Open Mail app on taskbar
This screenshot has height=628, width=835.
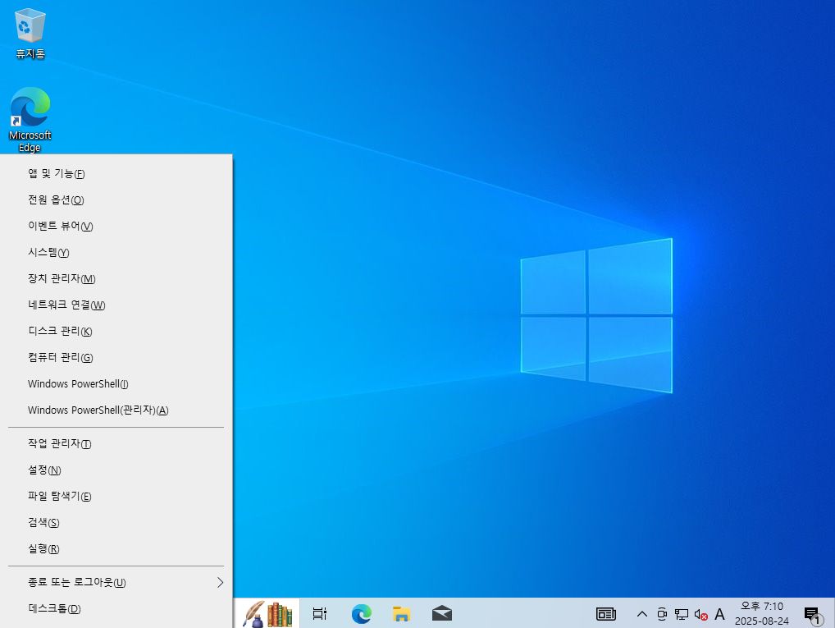pyautogui.click(x=442, y=613)
